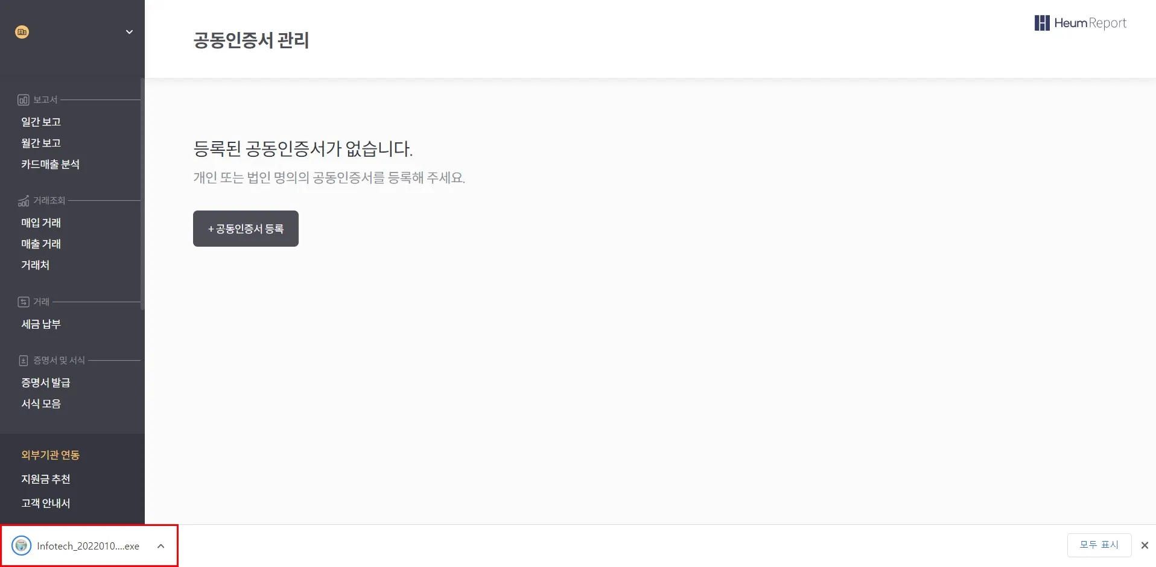Open the 일간 보고 menu item

(x=41, y=122)
